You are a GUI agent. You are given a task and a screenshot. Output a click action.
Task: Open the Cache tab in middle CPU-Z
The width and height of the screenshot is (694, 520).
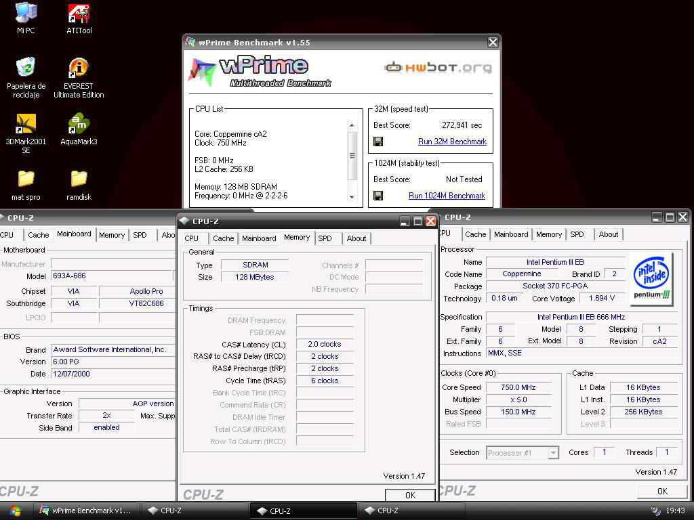point(223,238)
